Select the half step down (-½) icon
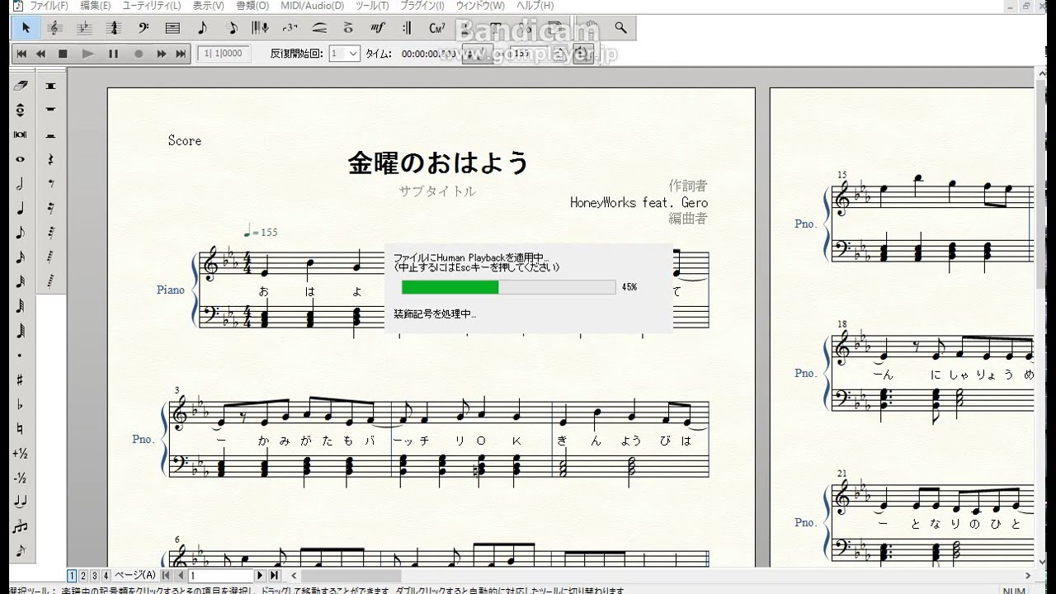This screenshot has height=594, width=1056. (x=21, y=478)
